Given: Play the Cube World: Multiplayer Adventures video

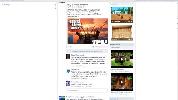Looking at the screenshot, I should point(122,82).
